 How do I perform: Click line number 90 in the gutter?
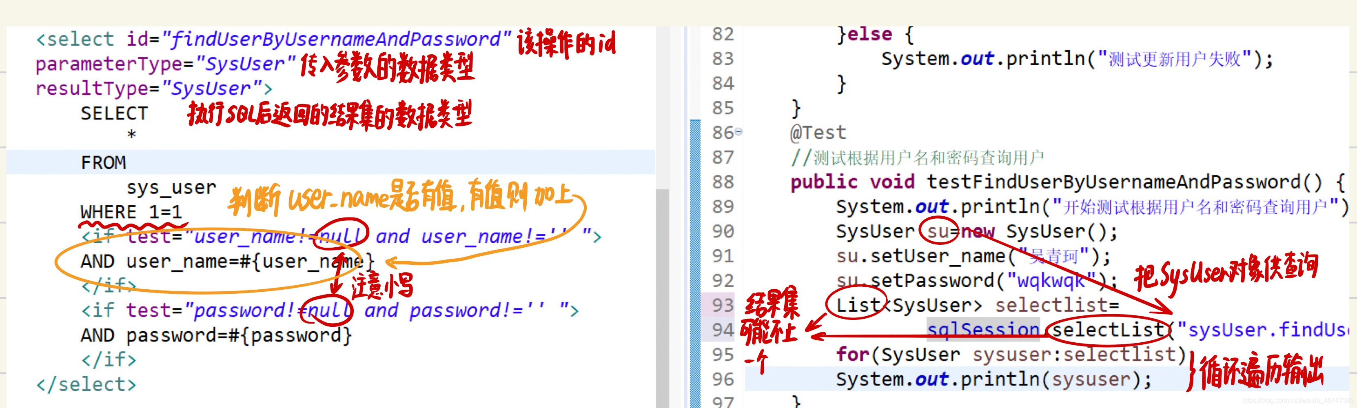pos(723,231)
